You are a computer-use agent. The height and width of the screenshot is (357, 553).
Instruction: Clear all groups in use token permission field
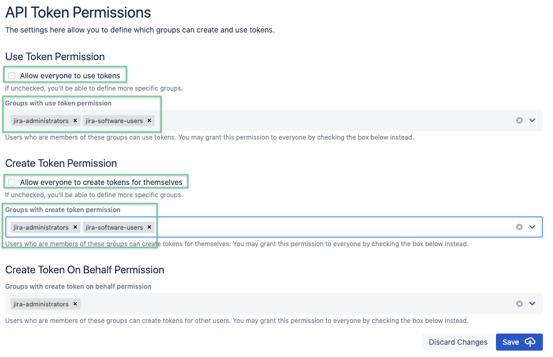pos(519,120)
